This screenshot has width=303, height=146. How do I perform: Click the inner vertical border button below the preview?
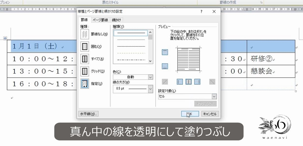click(188, 82)
